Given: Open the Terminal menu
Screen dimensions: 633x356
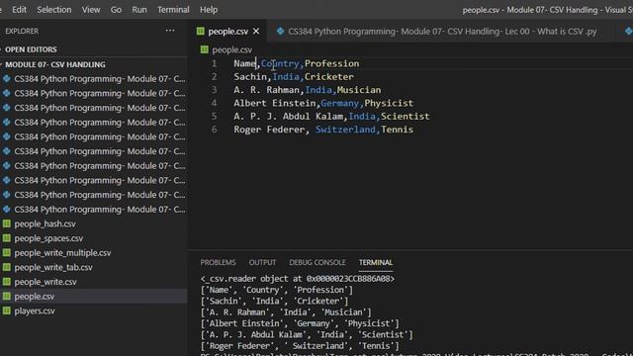Looking at the screenshot, I should tap(173, 10).
